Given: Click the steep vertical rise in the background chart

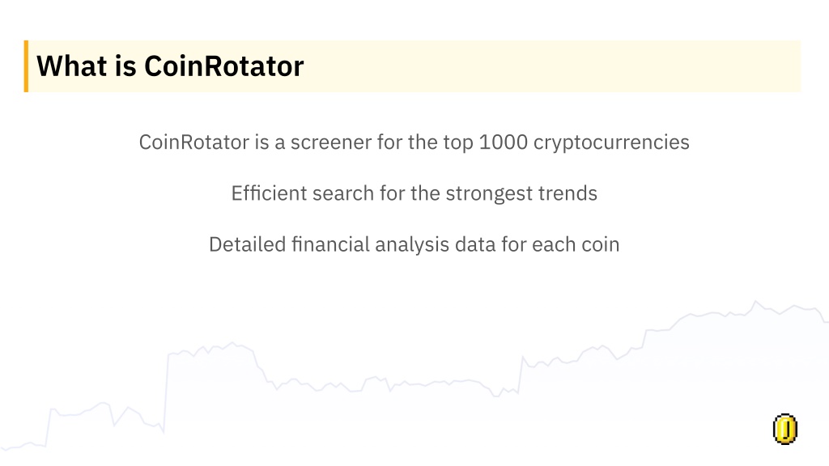Looking at the screenshot, I should click(x=165, y=392).
